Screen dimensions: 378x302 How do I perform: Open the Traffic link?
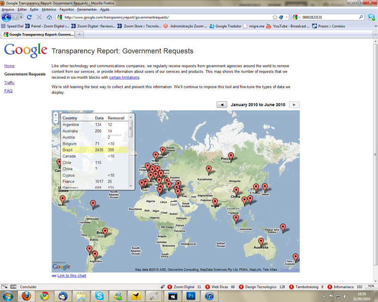pos(9,83)
